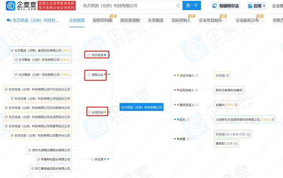Viewport: 283px width, 178px height.
Task: Click the info icon next to 企业受益股东
Action: 225,20
